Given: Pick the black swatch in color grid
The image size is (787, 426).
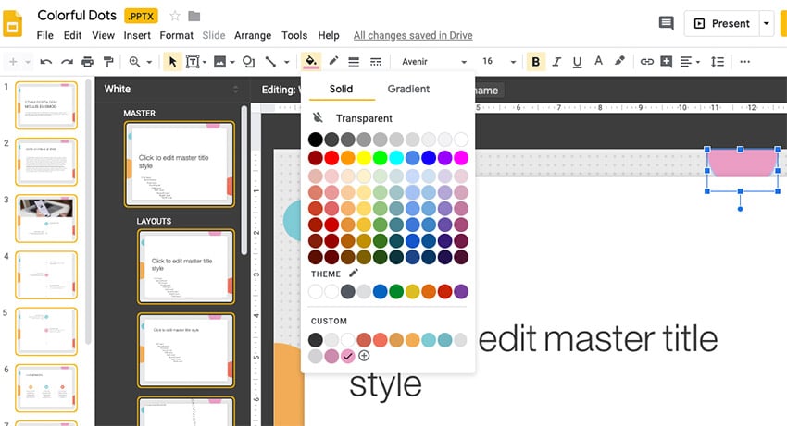Looking at the screenshot, I should coord(316,140).
